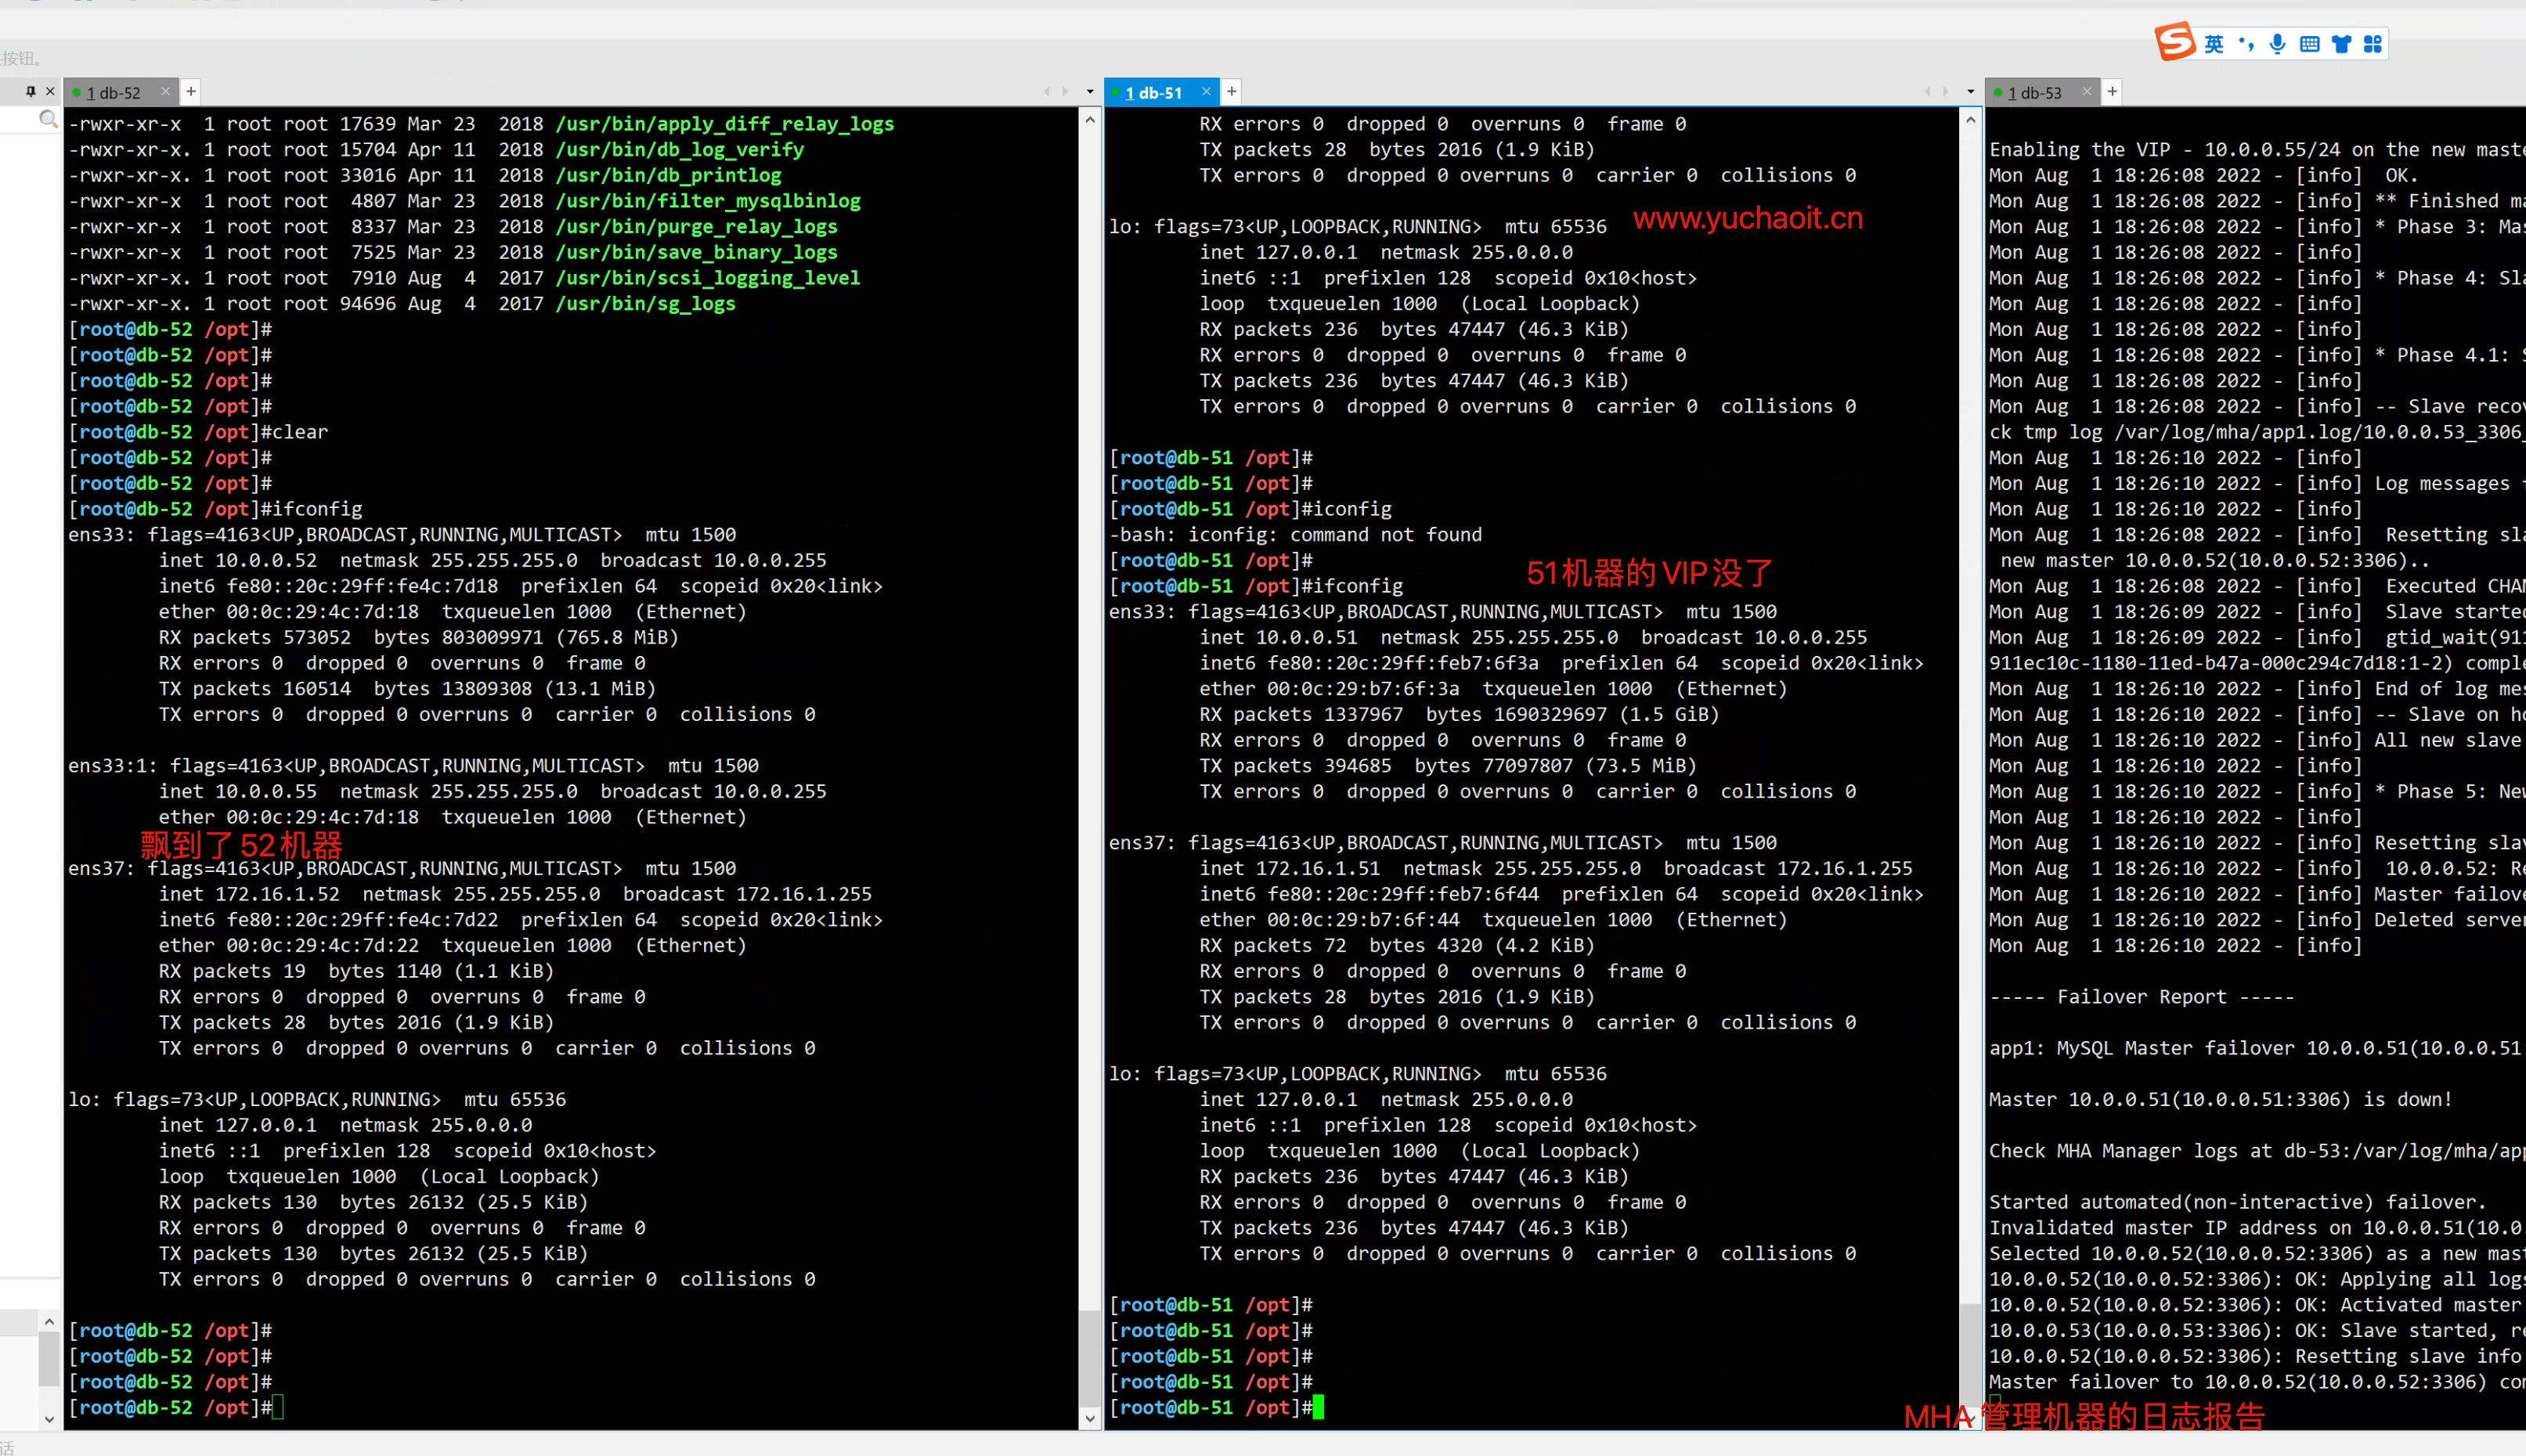
Task: Close the left side panel
Action: pos(50,91)
